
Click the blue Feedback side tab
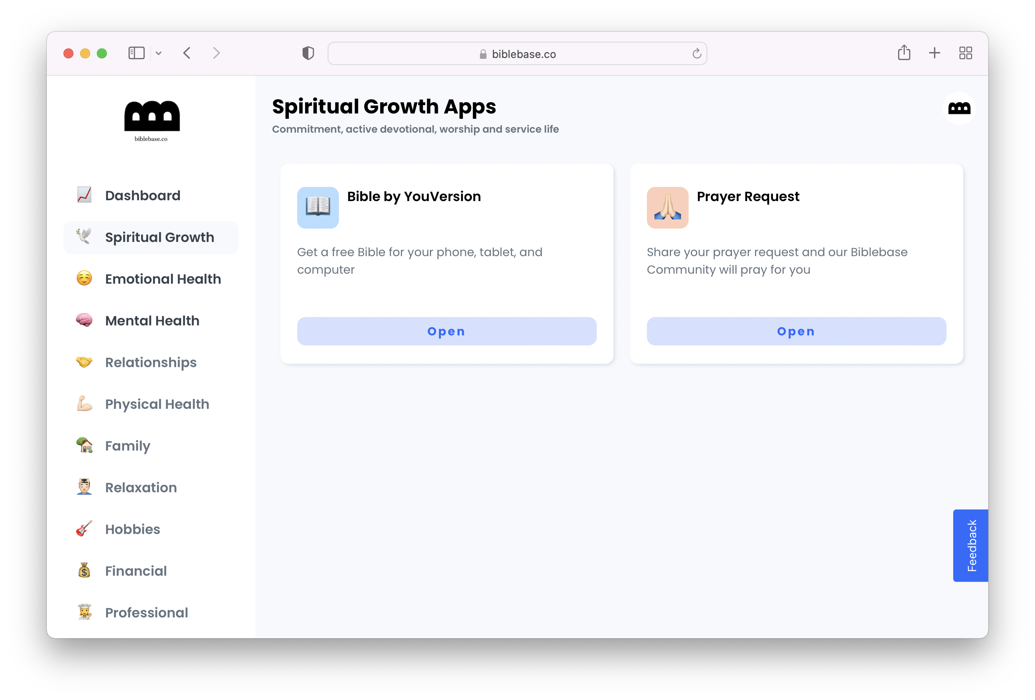click(x=971, y=546)
